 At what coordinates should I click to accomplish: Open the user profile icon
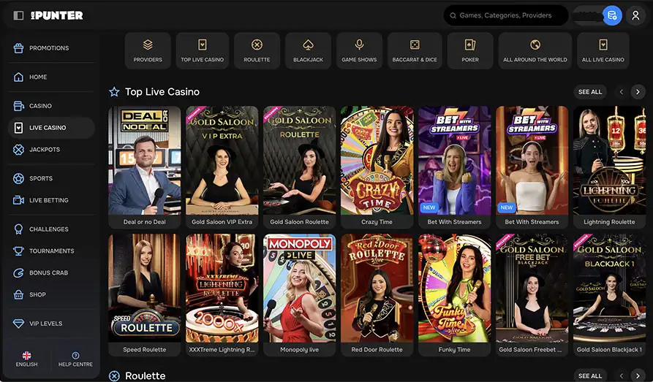click(635, 15)
